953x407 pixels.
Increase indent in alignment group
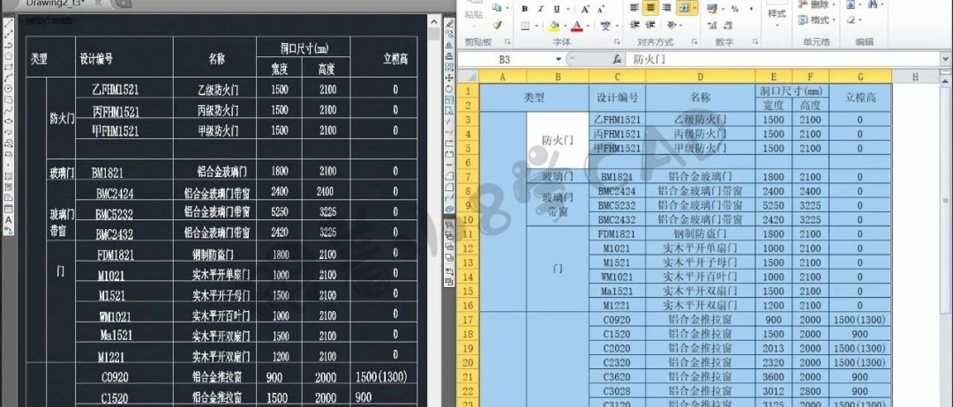(650, 25)
